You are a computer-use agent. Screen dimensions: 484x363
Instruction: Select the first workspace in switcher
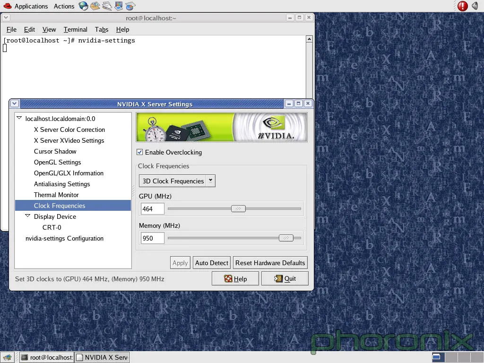click(438, 357)
